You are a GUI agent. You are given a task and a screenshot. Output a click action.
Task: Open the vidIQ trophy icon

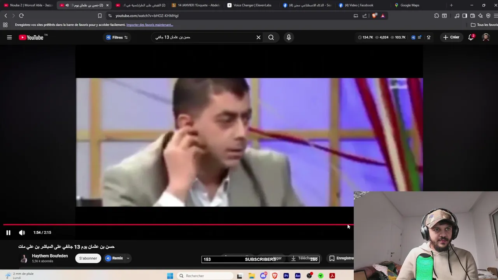click(x=428, y=37)
